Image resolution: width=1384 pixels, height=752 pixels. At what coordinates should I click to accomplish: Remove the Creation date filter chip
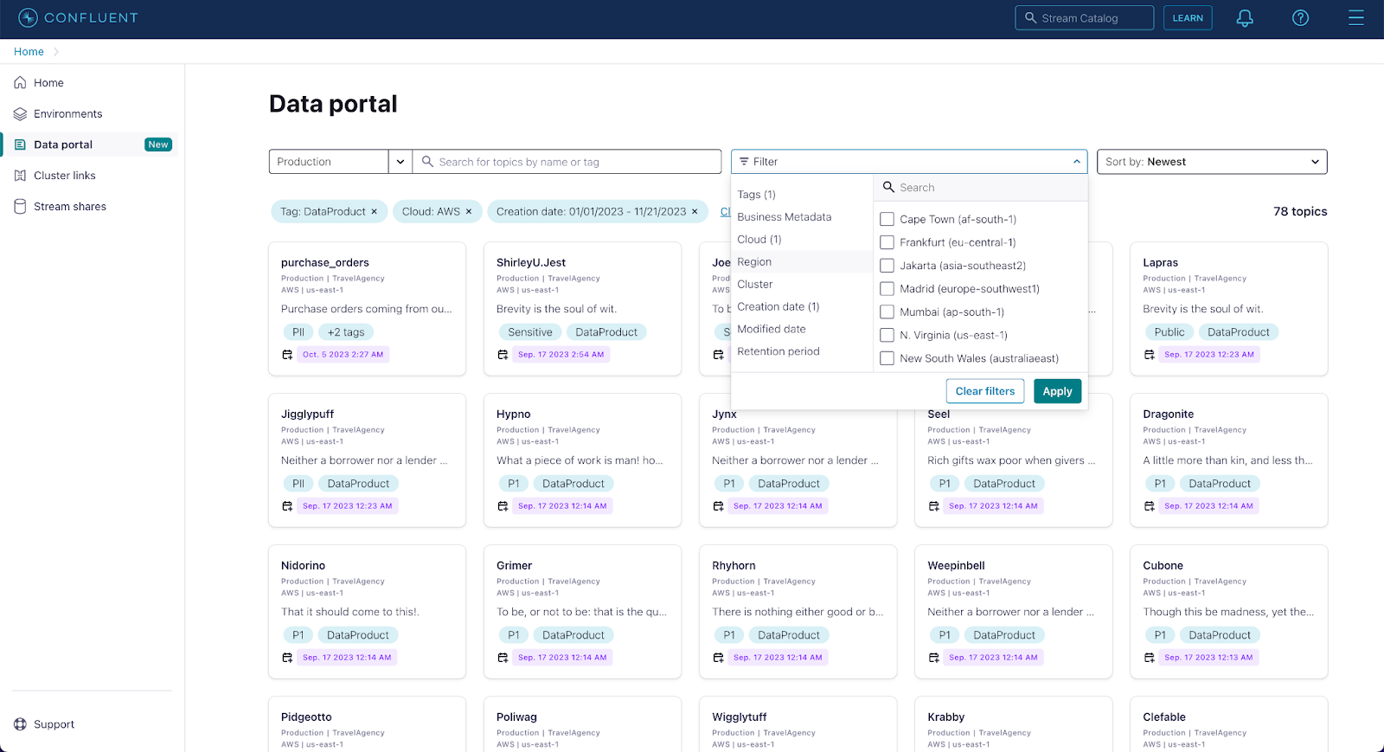tap(695, 211)
